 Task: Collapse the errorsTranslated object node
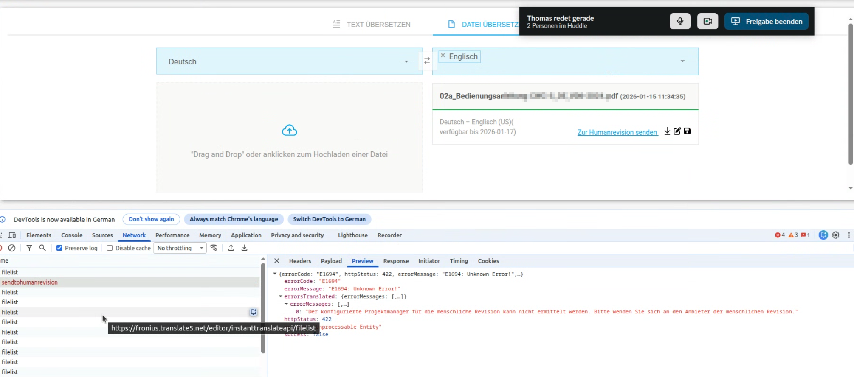point(280,296)
